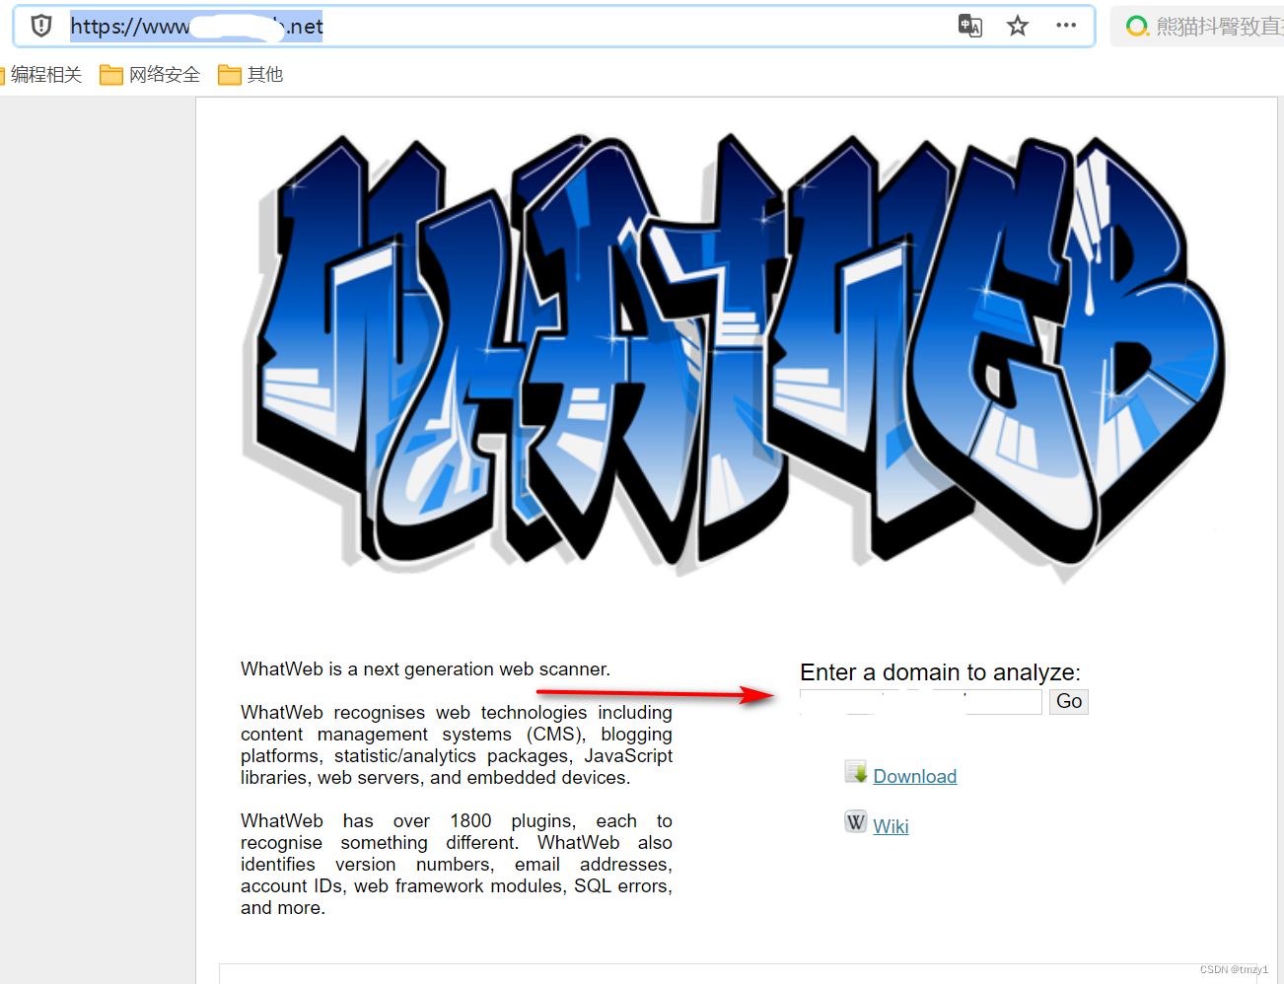
Task: Open the 网络安全 bookmarks folder
Action: coord(150,75)
